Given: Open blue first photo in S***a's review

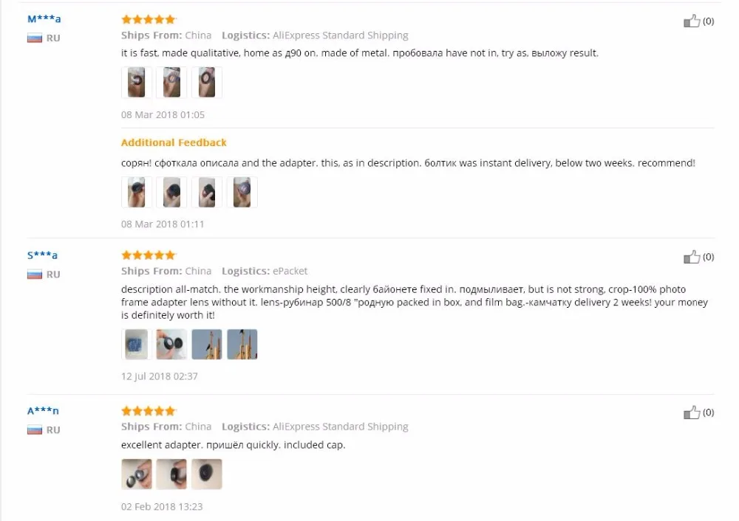Looking at the screenshot, I should 137,345.
